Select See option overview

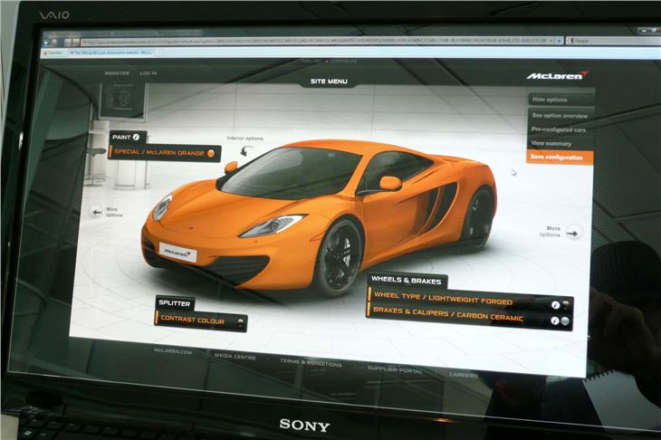point(560,115)
